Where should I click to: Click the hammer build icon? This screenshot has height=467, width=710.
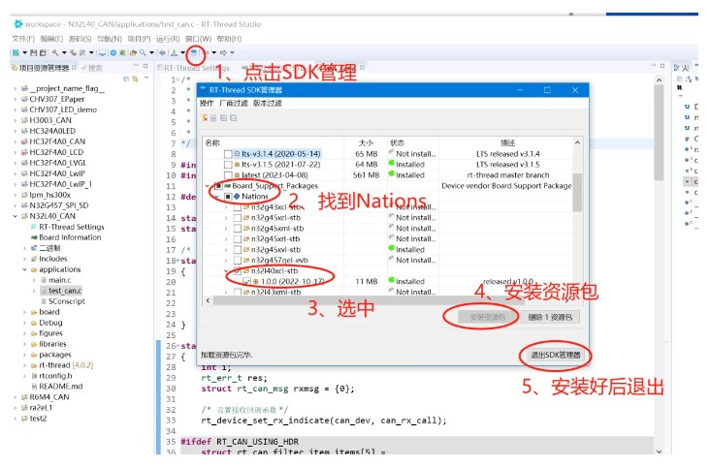tap(55, 53)
